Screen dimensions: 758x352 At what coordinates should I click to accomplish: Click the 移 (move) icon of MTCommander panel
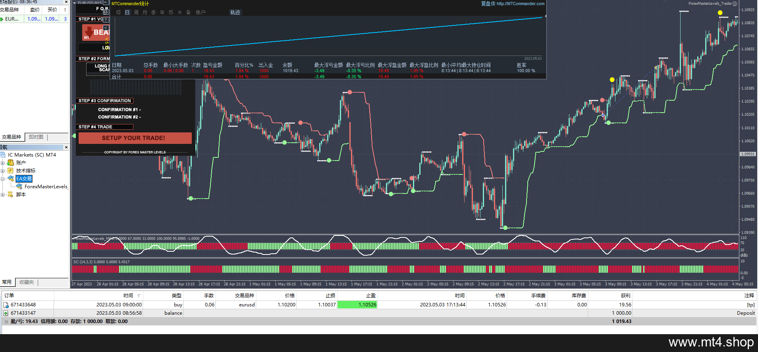(106, 11)
